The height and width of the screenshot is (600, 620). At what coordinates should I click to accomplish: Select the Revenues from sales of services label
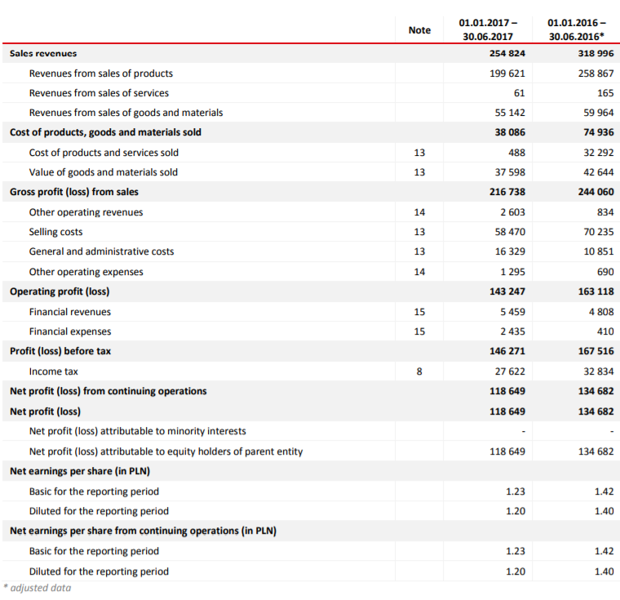coord(99,93)
